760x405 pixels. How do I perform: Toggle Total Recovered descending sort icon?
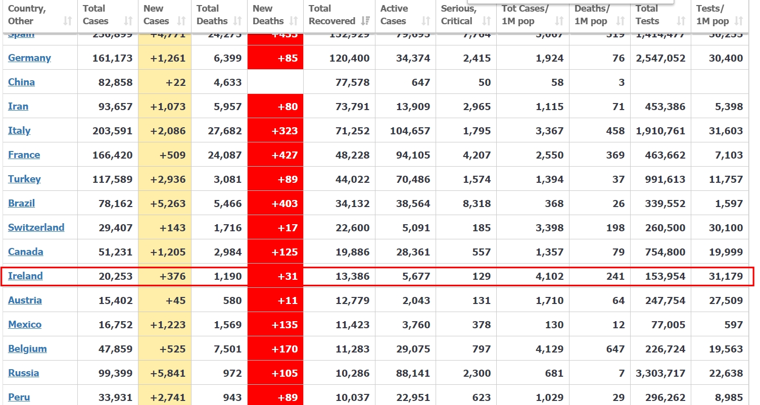tap(365, 21)
